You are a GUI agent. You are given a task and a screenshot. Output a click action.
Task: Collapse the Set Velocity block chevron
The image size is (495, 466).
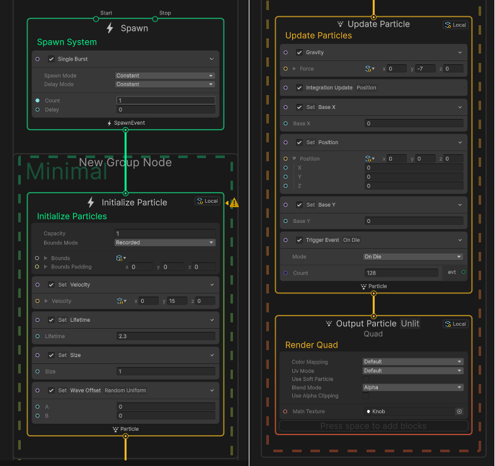coord(212,285)
